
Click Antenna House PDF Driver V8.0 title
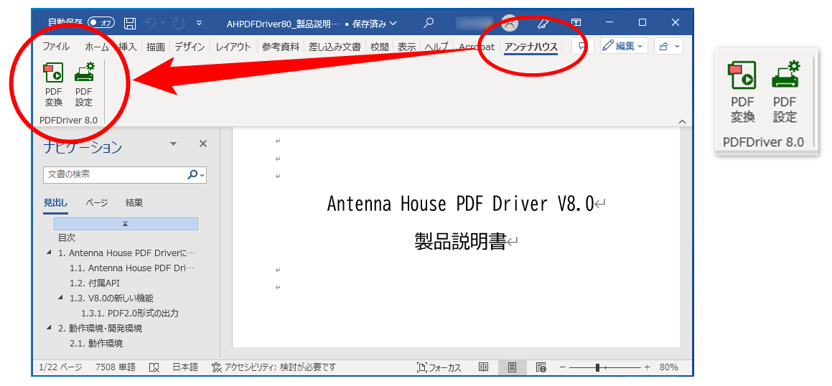[x=461, y=204]
